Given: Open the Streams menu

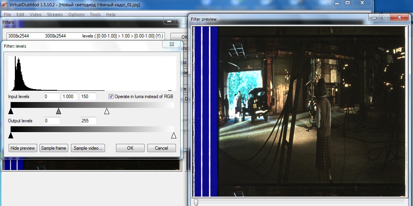Looking at the screenshot, I should [54, 14].
